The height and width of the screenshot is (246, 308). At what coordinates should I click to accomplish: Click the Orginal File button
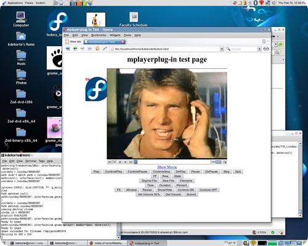tap(149, 181)
